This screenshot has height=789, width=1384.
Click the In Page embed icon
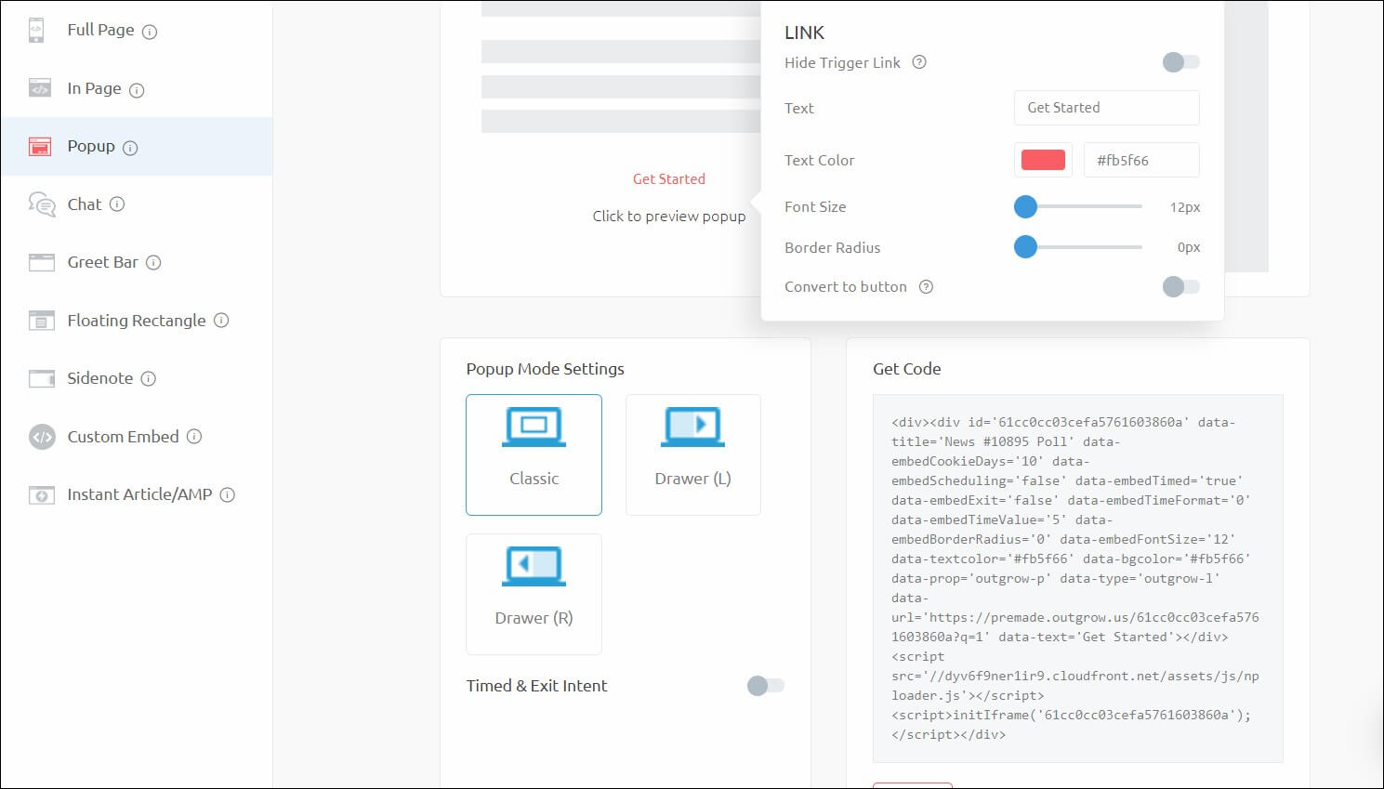click(40, 88)
